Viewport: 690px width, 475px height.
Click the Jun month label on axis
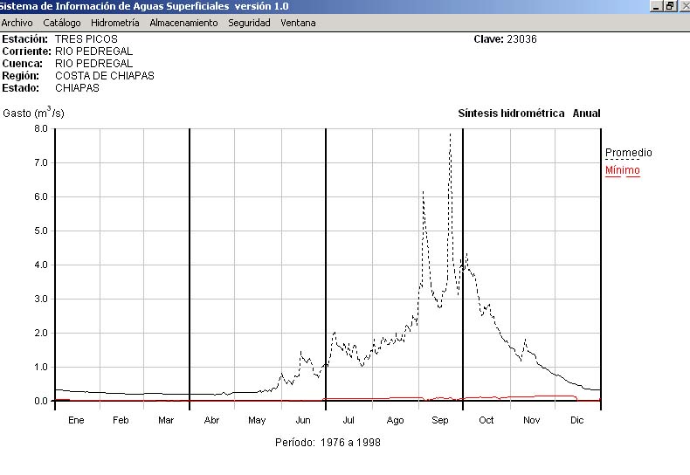coord(303,420)
